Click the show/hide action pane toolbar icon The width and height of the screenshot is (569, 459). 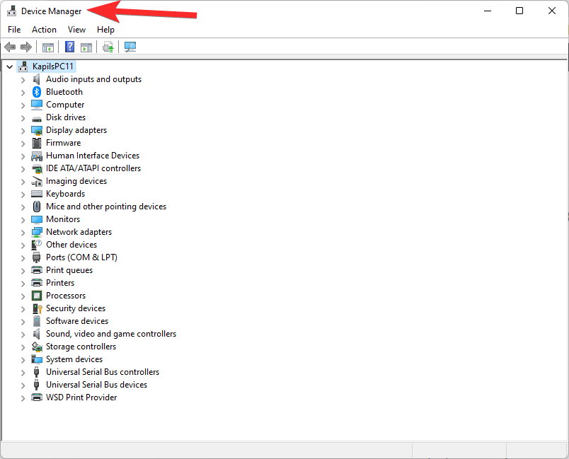(x=86, y=47)
